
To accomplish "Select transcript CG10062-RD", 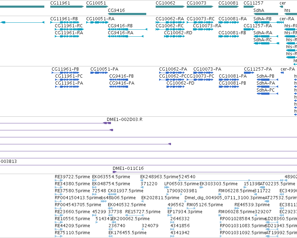I will tap(174, 36).
